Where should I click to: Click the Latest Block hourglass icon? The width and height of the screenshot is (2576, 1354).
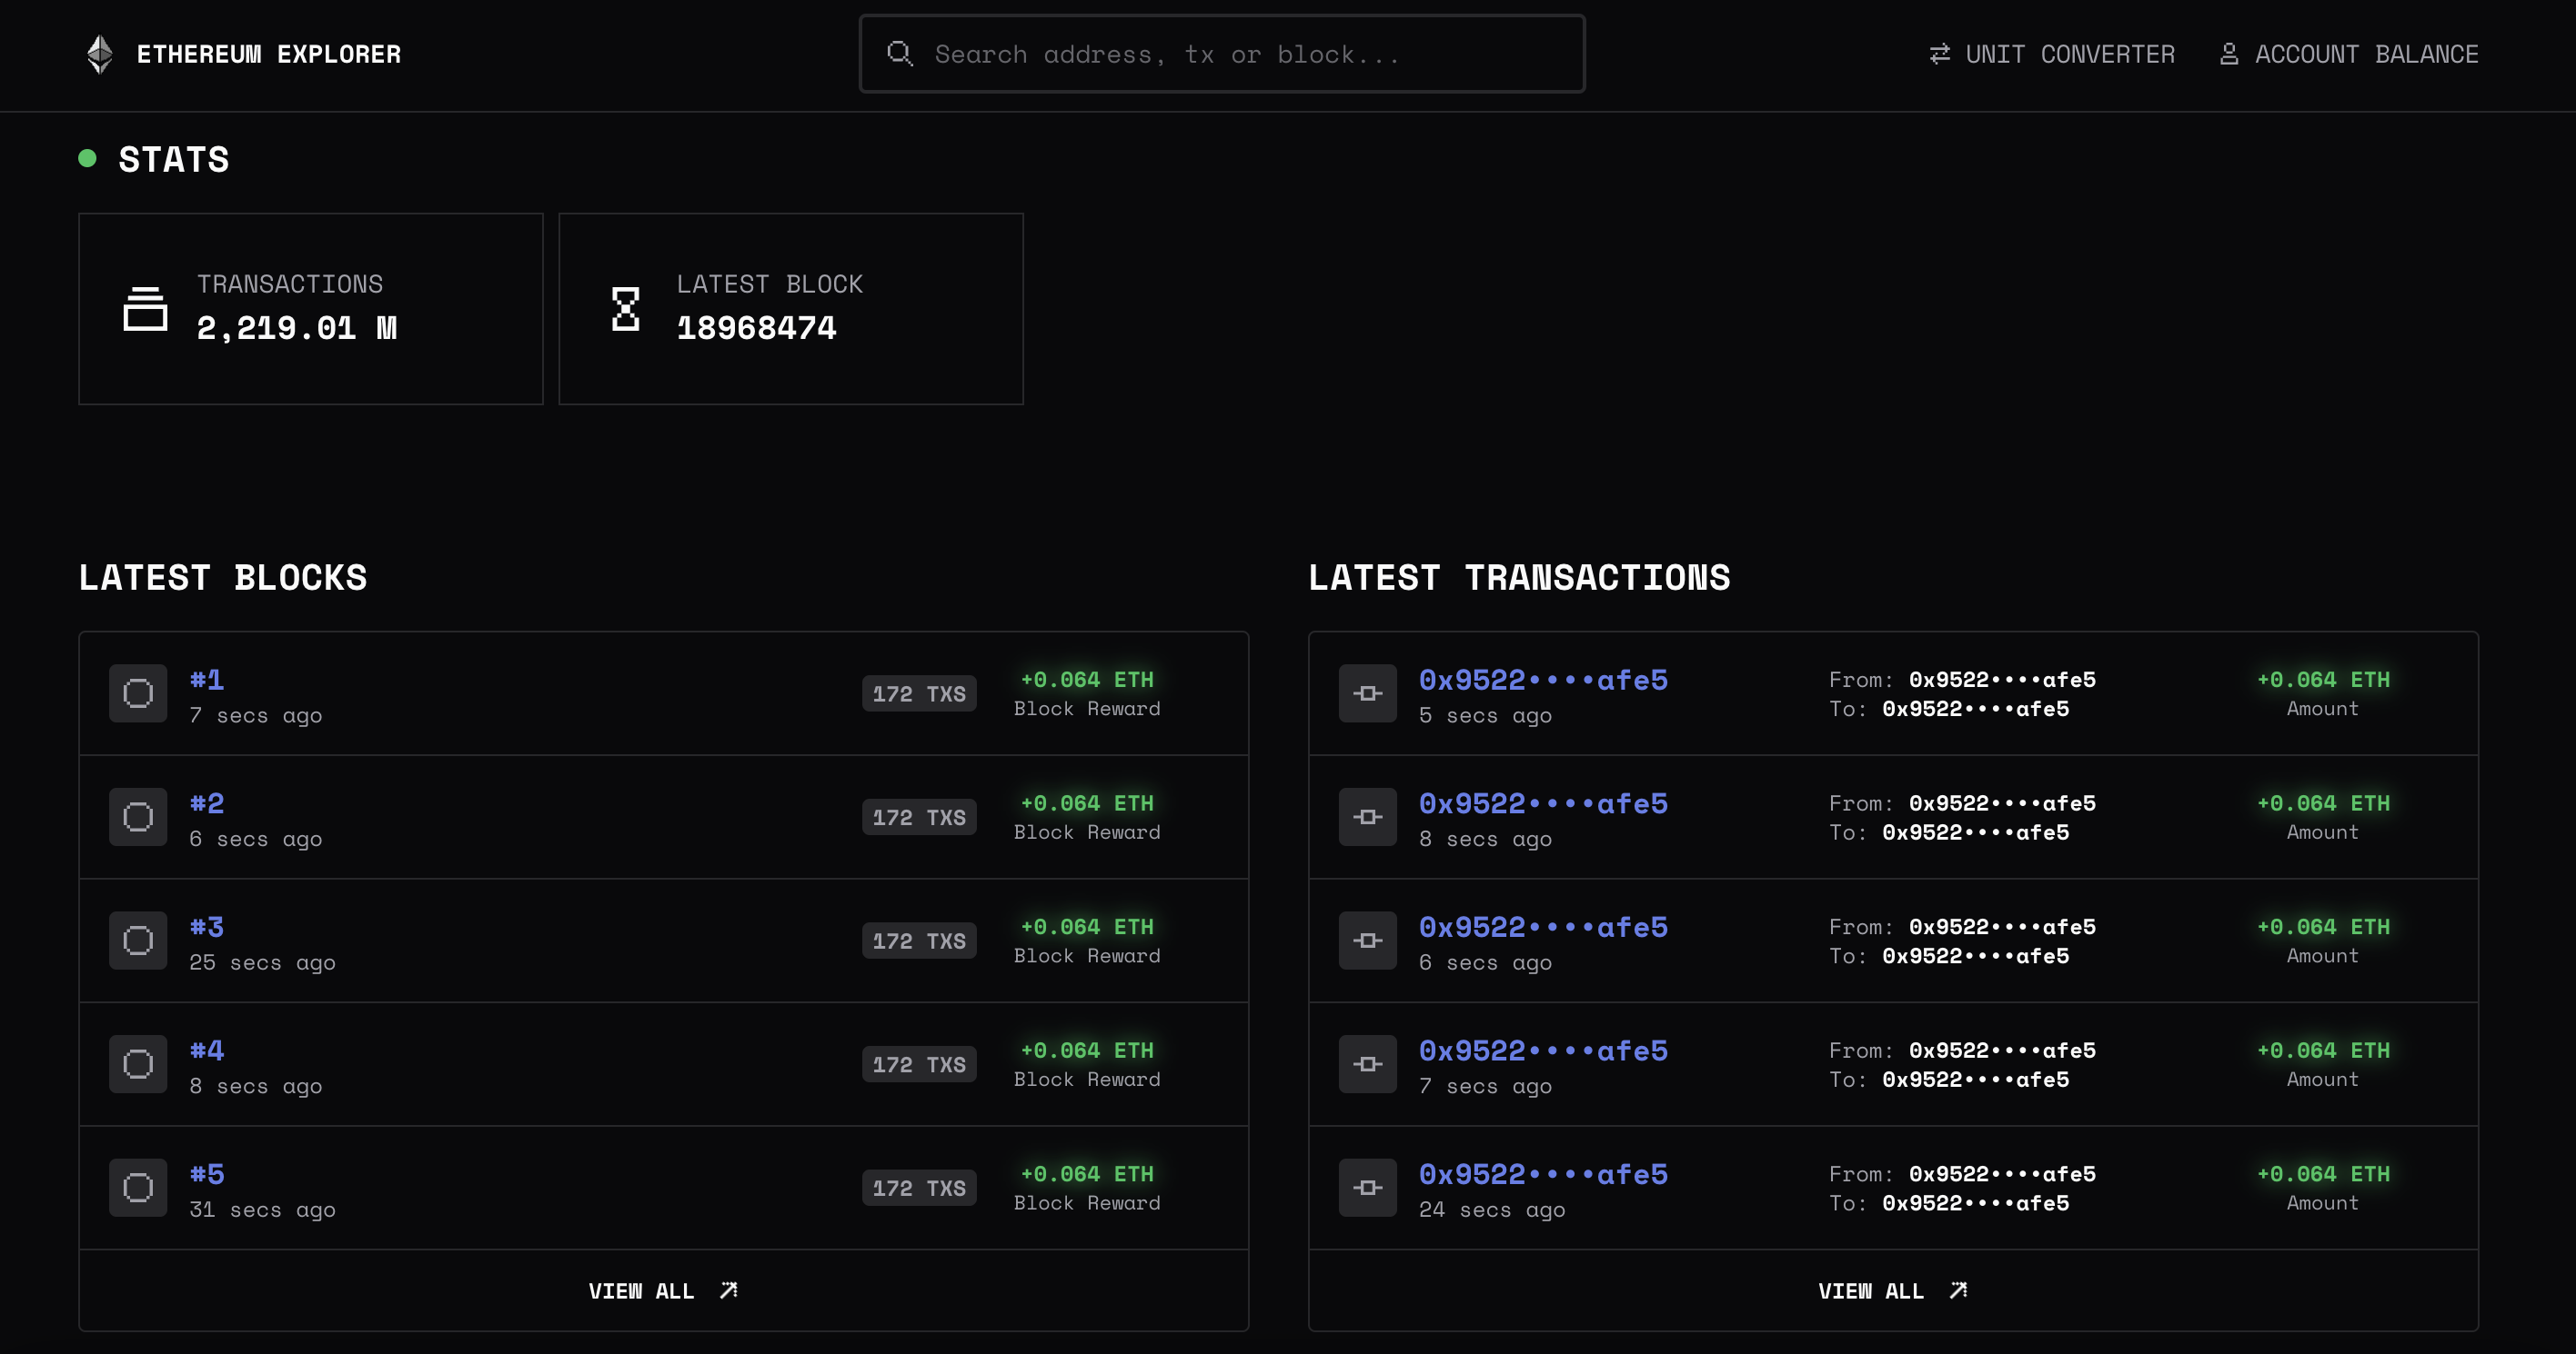pos(625,308)
